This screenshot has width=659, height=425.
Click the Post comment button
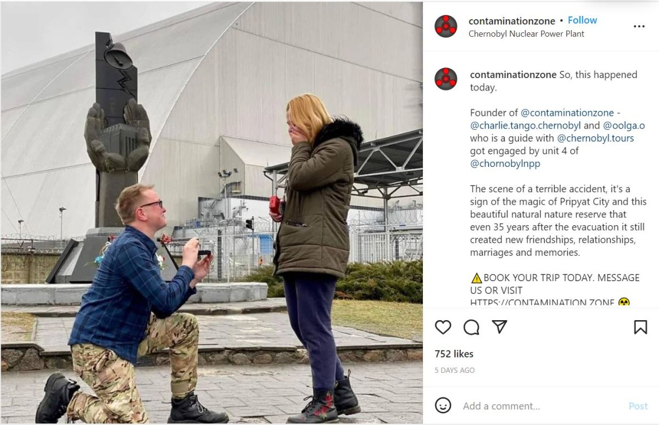pyautogui.click(x=638, y=406)
